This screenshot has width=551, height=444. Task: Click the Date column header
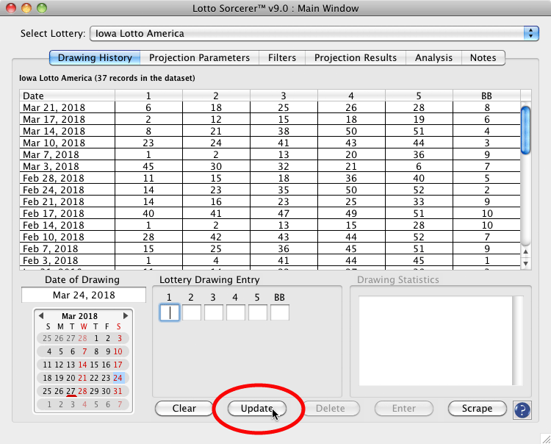67,96
